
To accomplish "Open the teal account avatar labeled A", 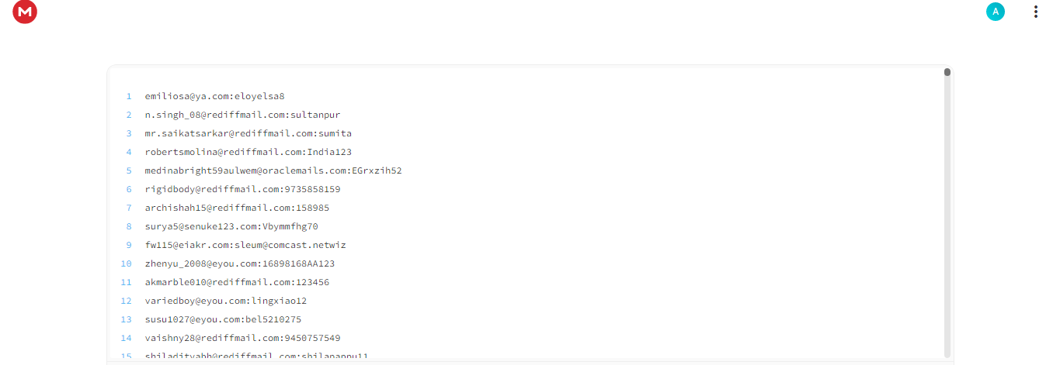I will pos(996,12).
